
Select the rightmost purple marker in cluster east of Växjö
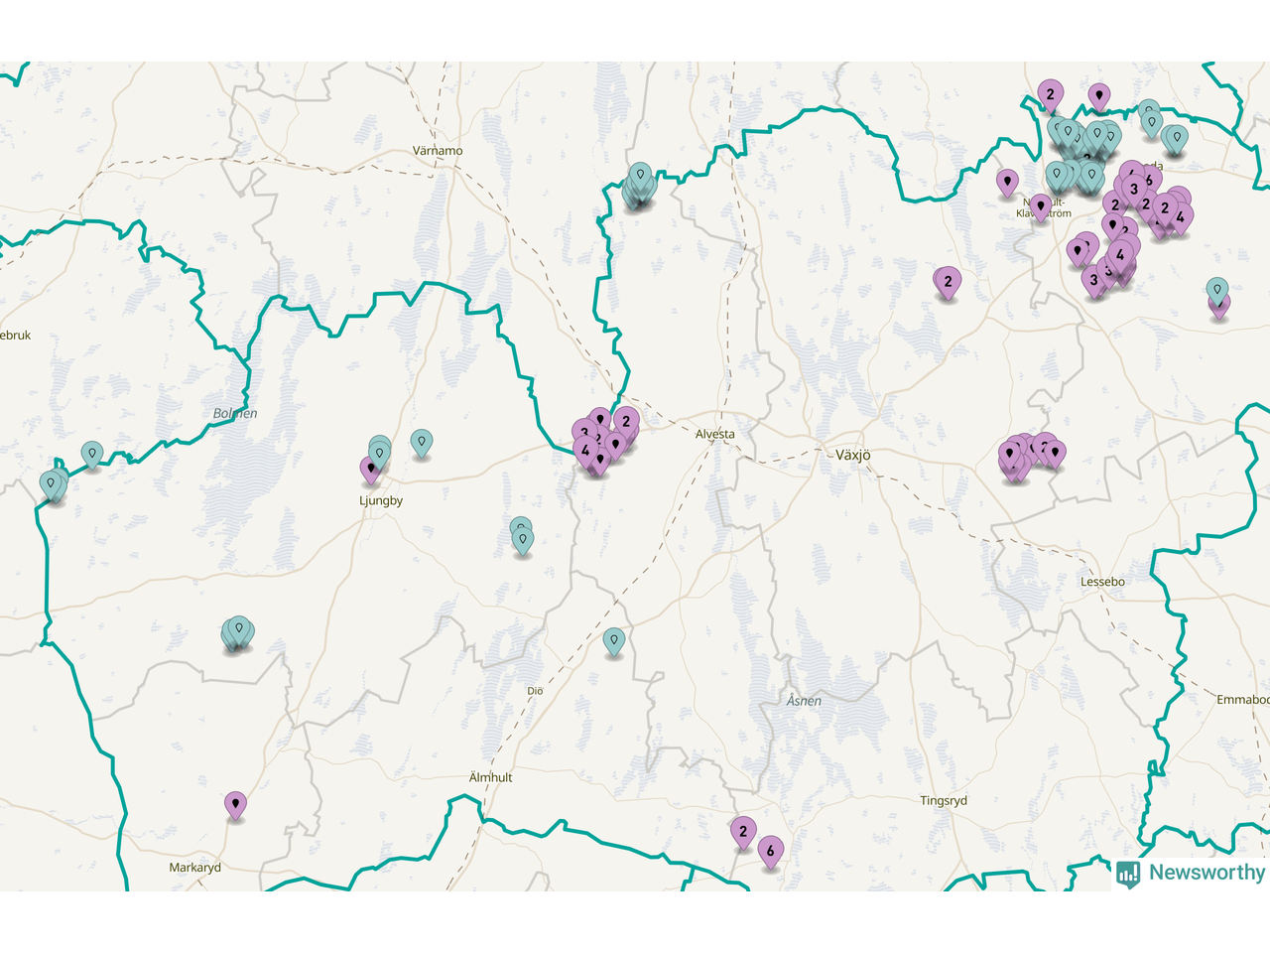pyautogui.click(x=1055, y=454)
